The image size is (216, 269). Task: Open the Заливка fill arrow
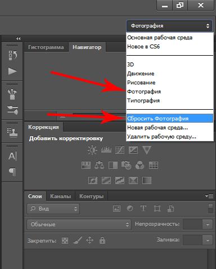pyautogui.click(x=208, y=240)
